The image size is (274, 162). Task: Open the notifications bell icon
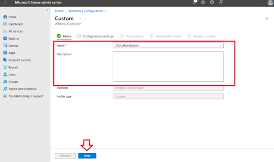pos(194,2)
